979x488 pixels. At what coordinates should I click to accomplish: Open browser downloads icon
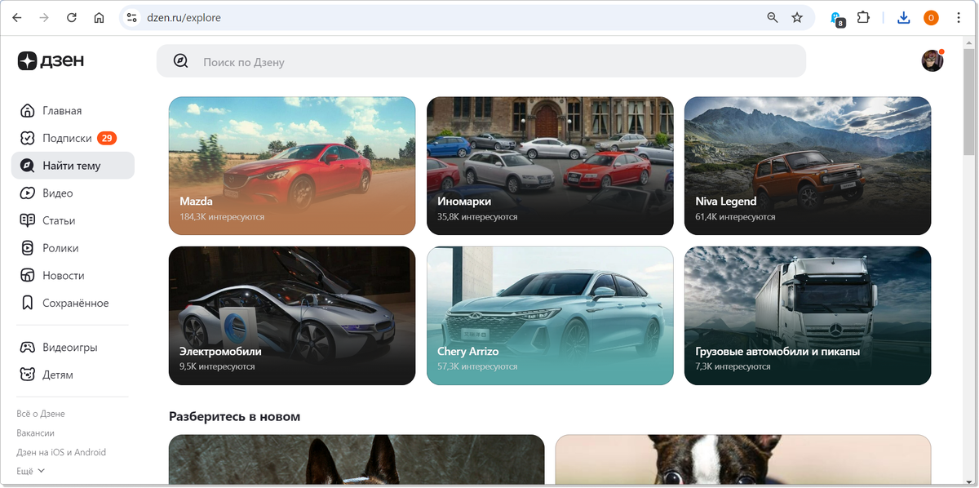coord(903,17)
